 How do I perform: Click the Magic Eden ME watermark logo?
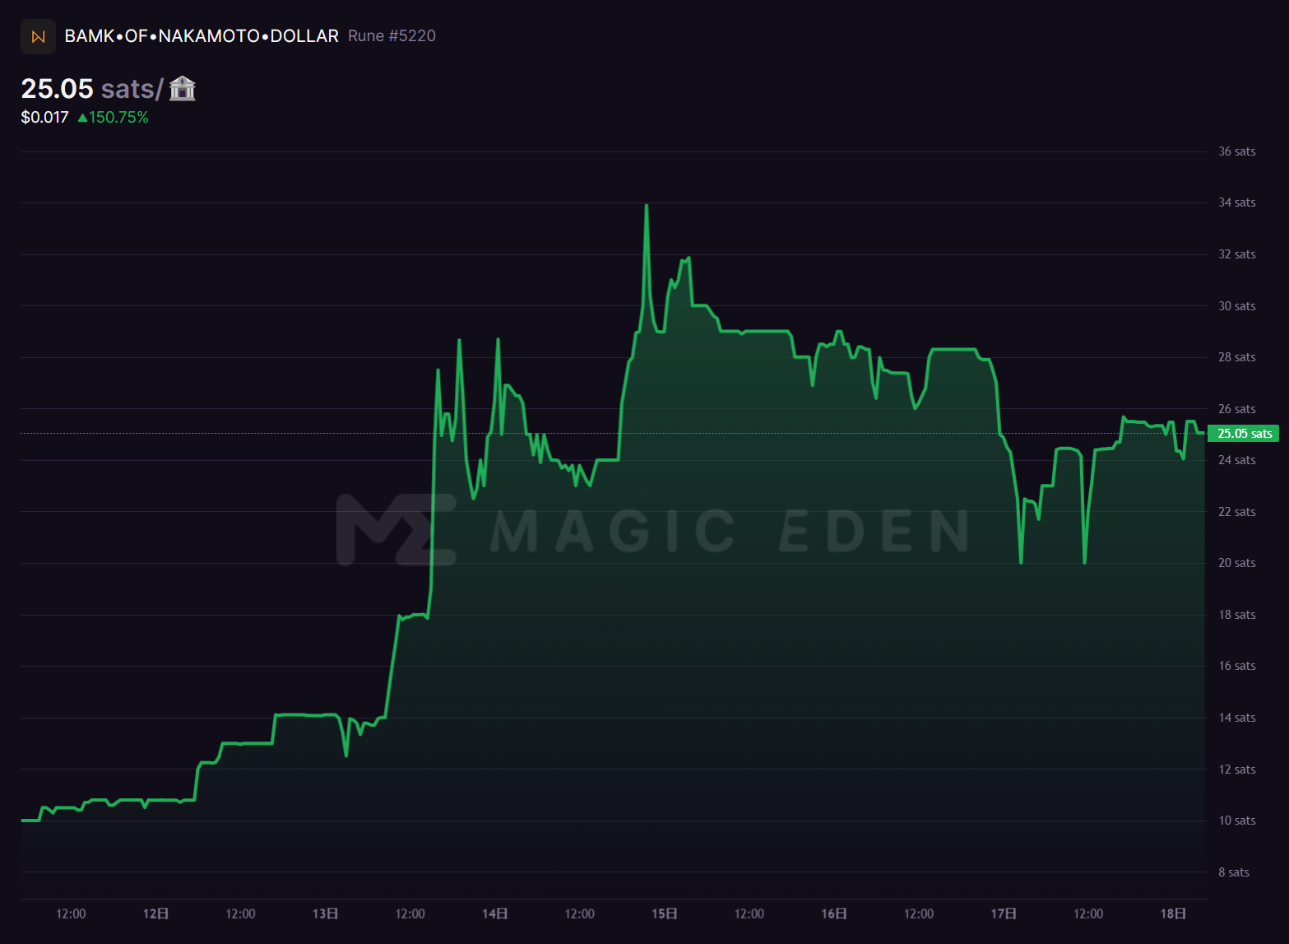396,530
